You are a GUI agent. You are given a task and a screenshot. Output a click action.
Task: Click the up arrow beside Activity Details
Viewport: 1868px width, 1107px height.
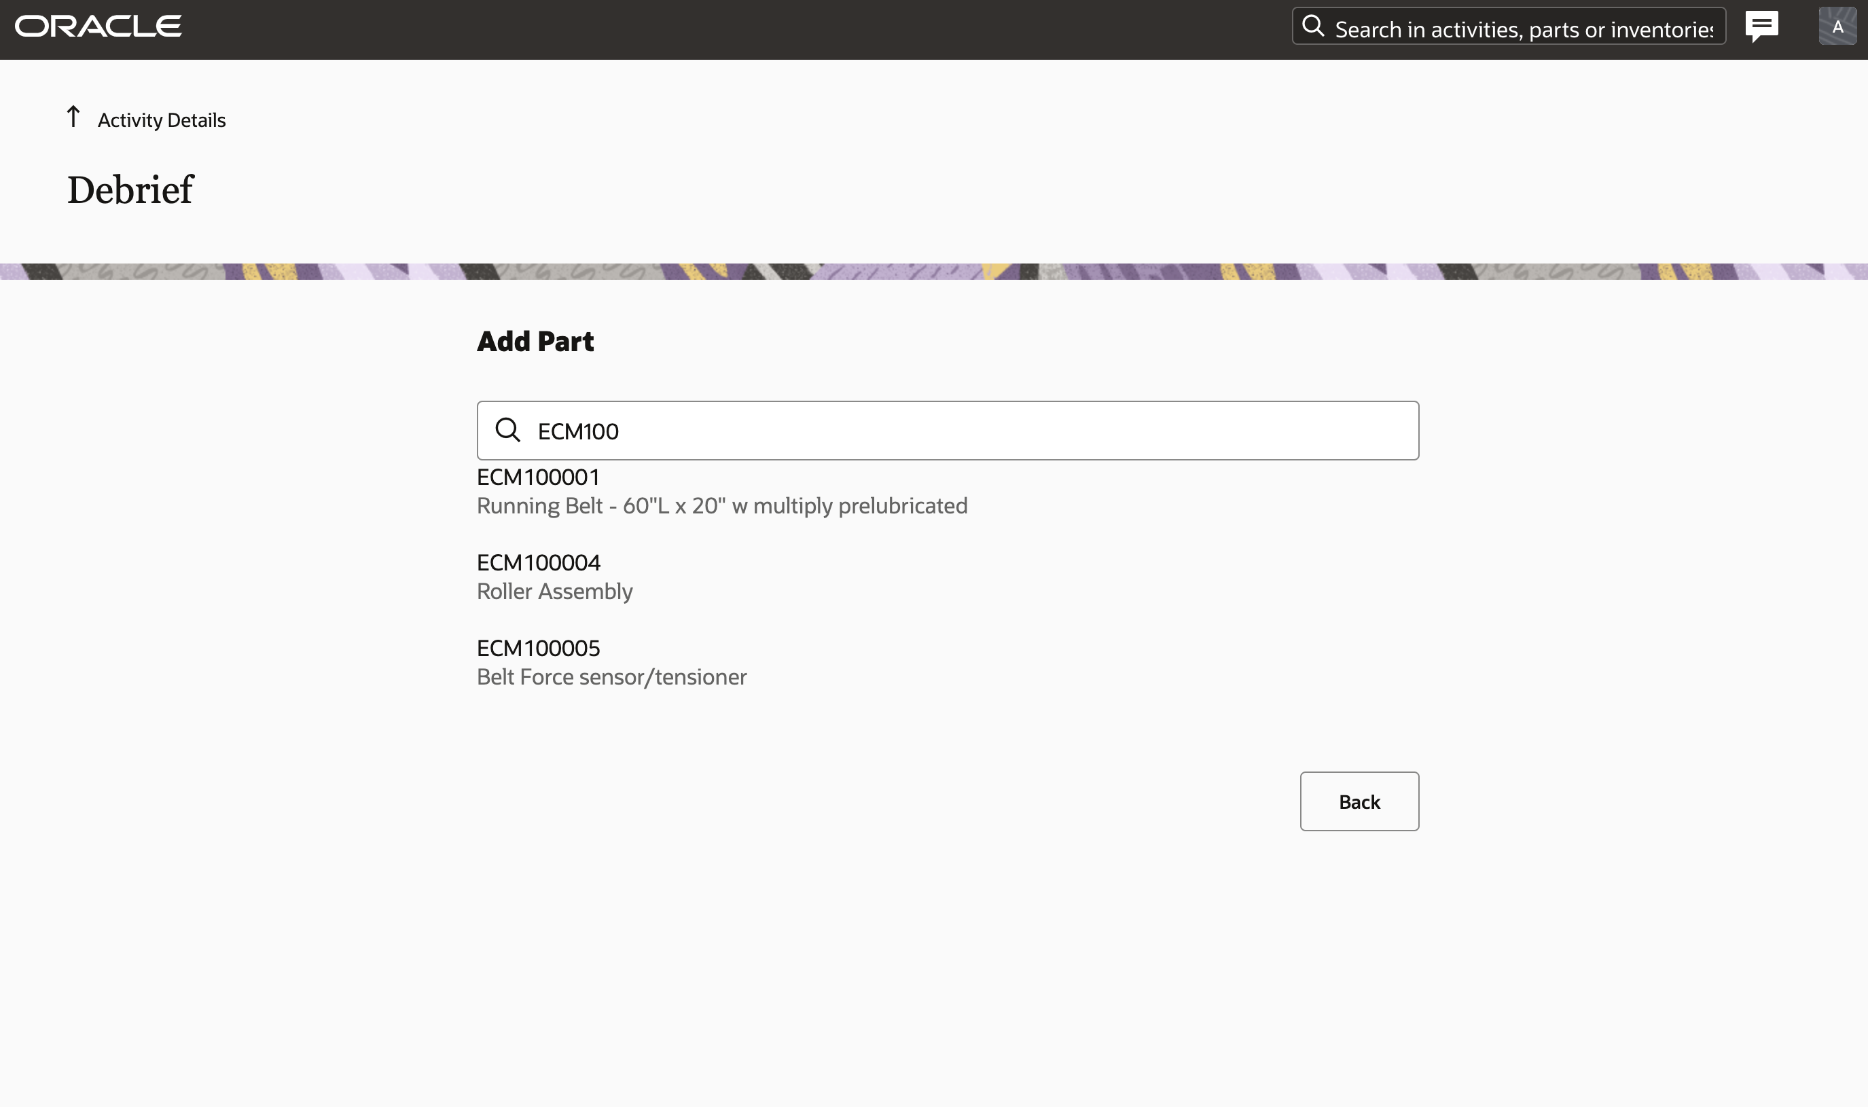(73, 117)
